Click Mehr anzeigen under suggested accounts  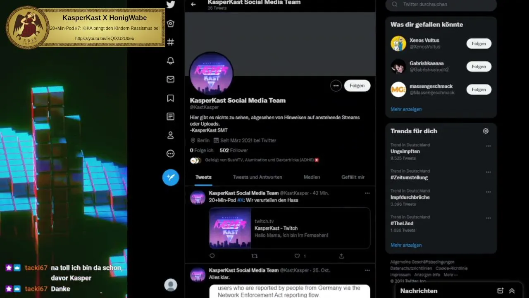tap(406, 109)
